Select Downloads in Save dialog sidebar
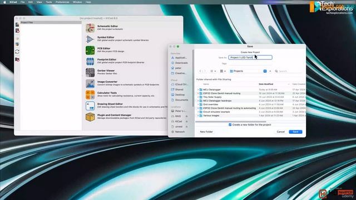Image resolution: width=356 pixels, height=200 pixels. tap(180, 63)
